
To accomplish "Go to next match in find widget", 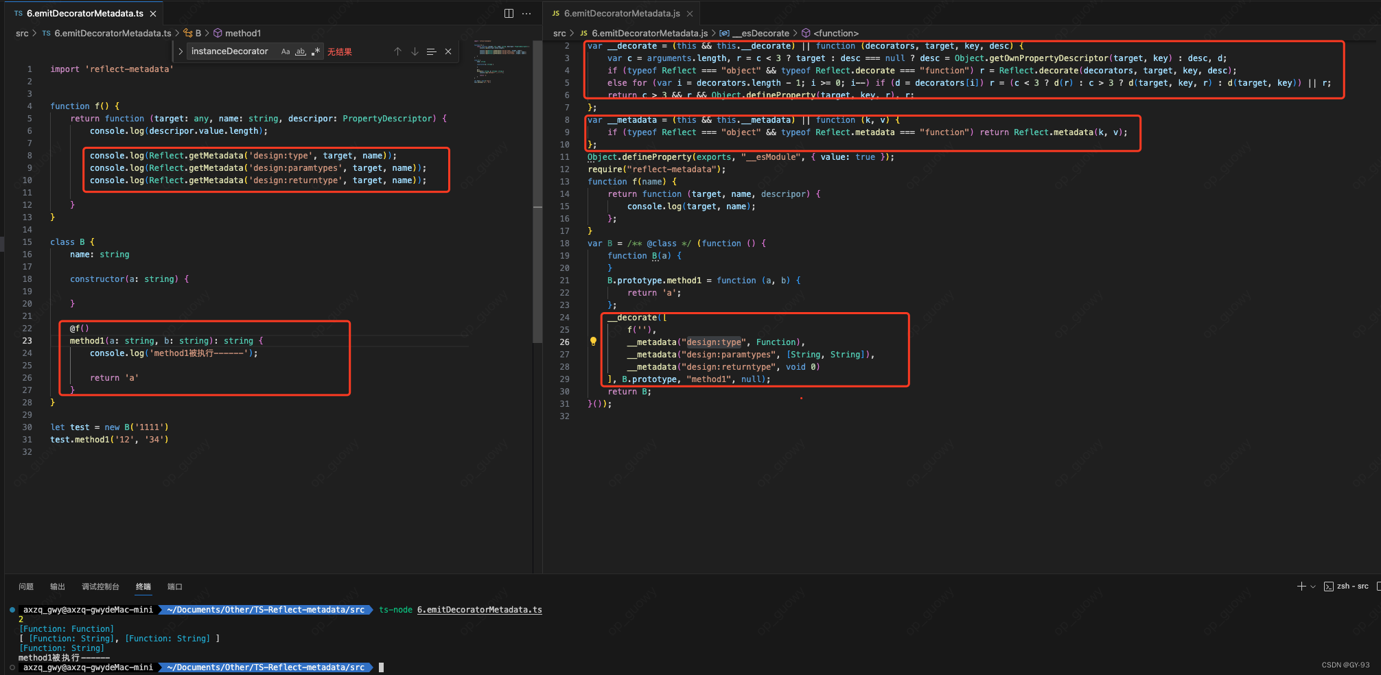I will click(x=415, y=51).
